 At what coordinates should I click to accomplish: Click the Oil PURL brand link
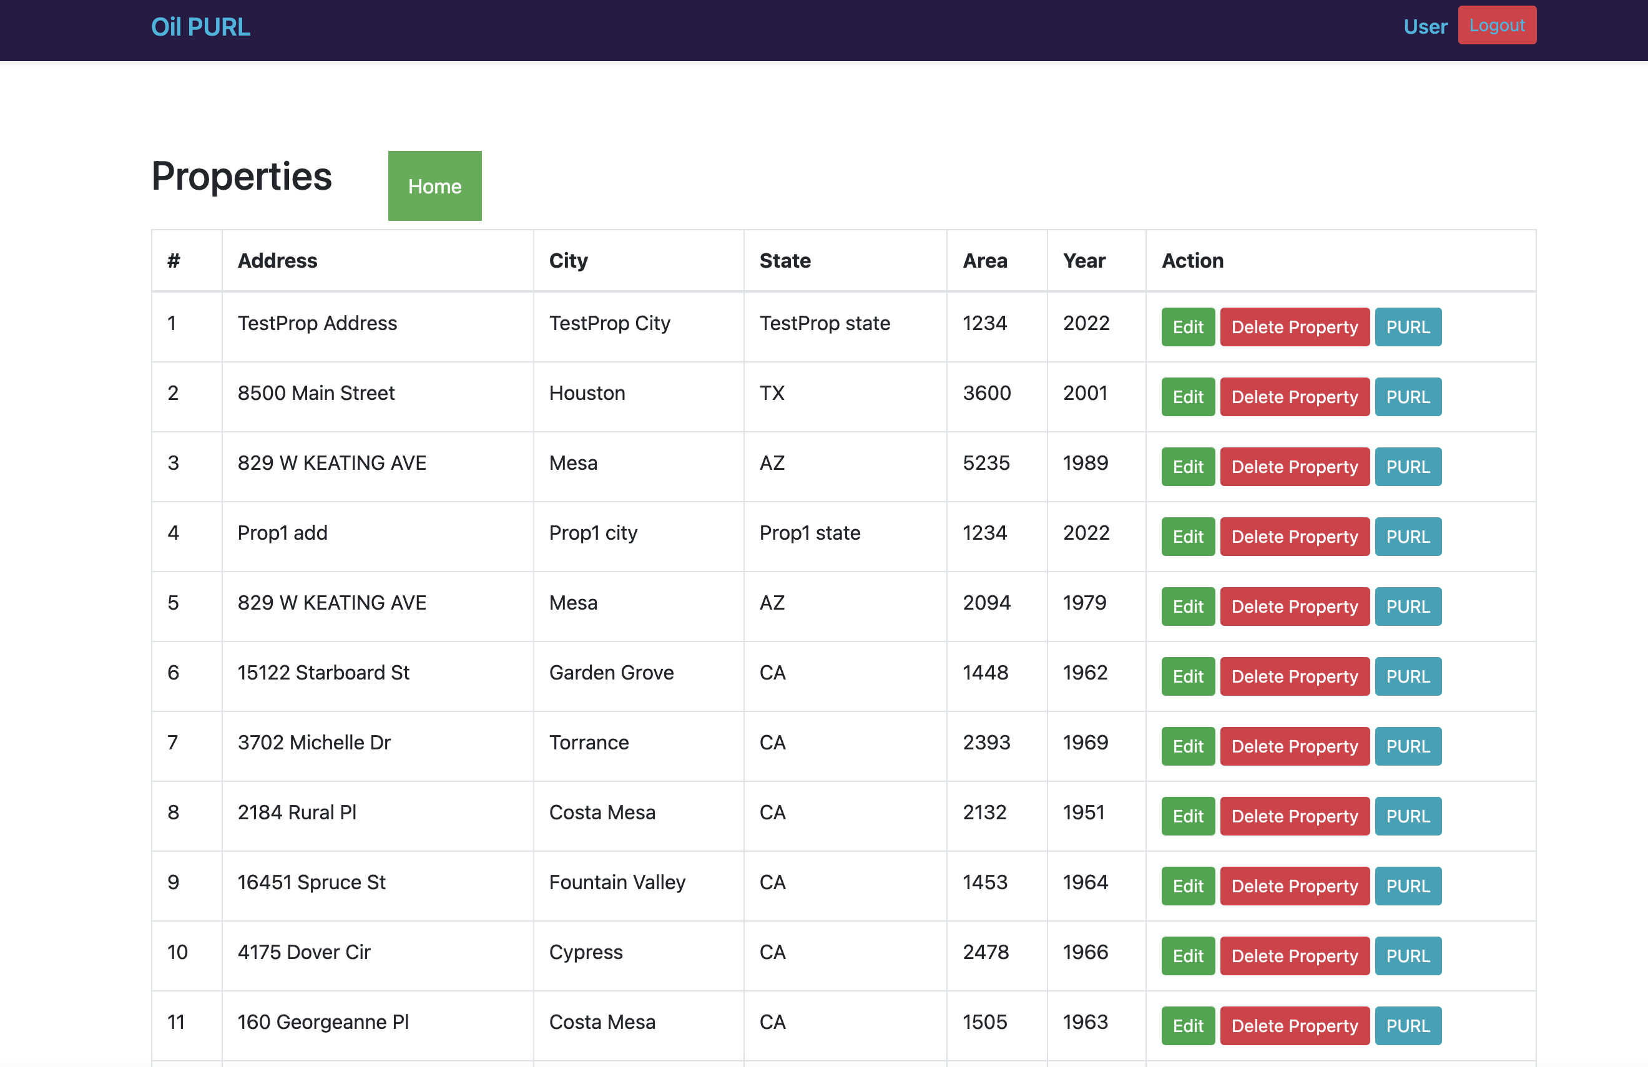click(201, 26)
